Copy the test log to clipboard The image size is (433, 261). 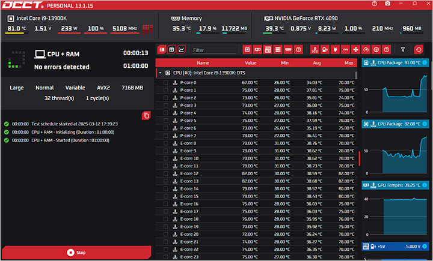click(x=146, y=116)
